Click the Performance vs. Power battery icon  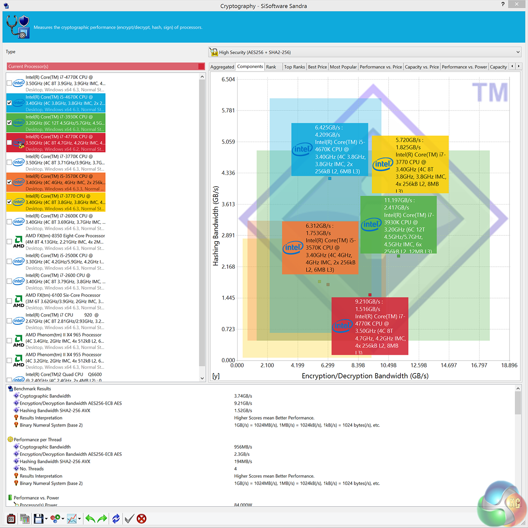[x=10, y=498]
